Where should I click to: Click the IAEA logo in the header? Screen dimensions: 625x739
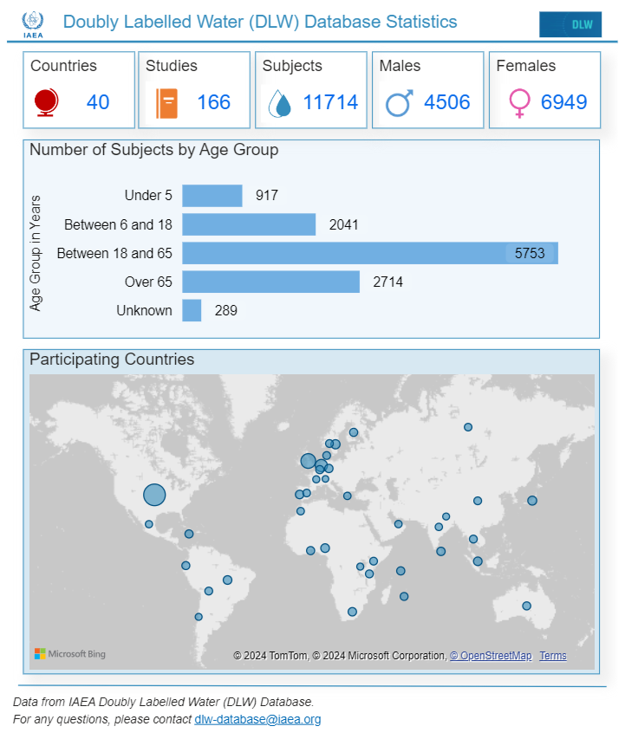click(33, 24)
